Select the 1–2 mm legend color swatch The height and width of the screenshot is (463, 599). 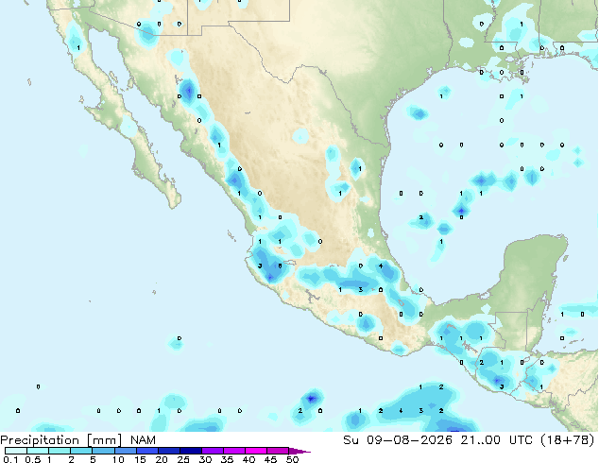pyautogui.click(x=60, y=451)
